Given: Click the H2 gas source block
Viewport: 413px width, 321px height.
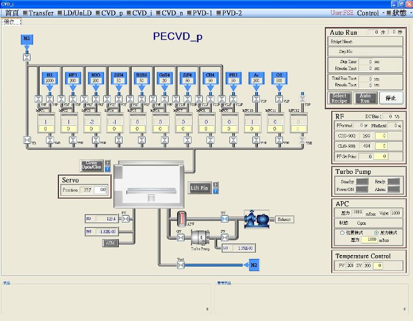Looking at the screenshot, I should point(50,78).
